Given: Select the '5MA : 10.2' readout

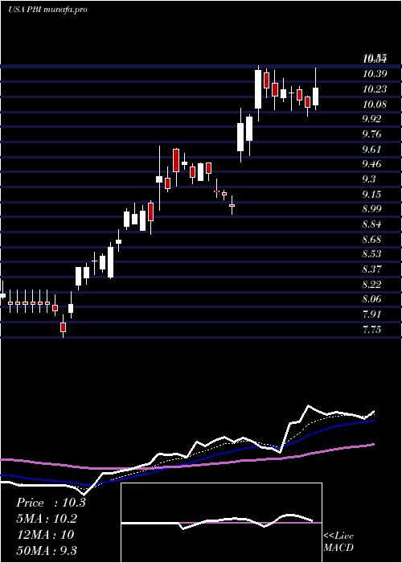Looking at the screenshot, I should (47, 519).
